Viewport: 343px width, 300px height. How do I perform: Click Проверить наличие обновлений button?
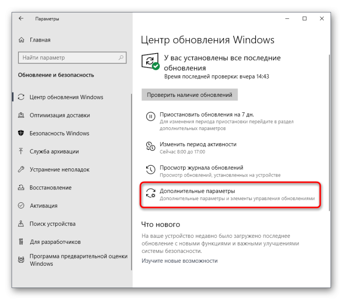click(x=190, y=95)
